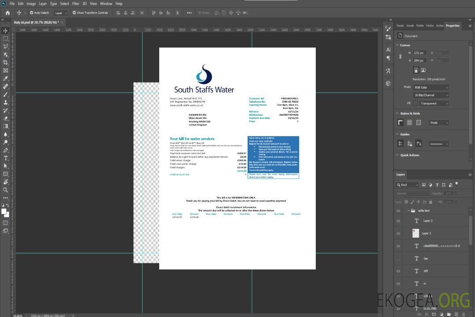Select the Zoom tool
The width and height of the screenshot is (475, 317).
5,190
